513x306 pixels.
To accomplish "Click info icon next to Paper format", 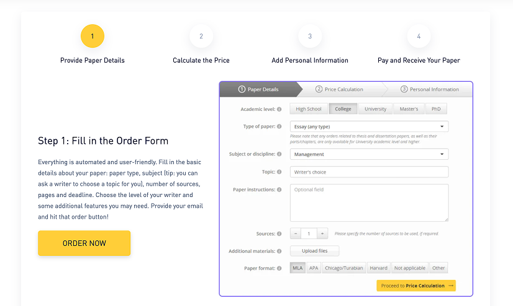I will (x=279, y=268).
